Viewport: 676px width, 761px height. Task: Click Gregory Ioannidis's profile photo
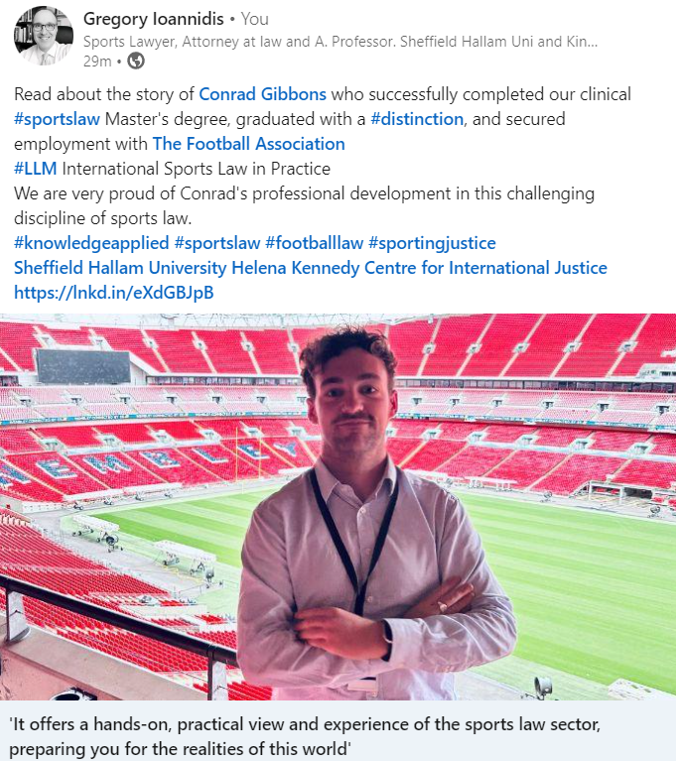coord(43,37)
